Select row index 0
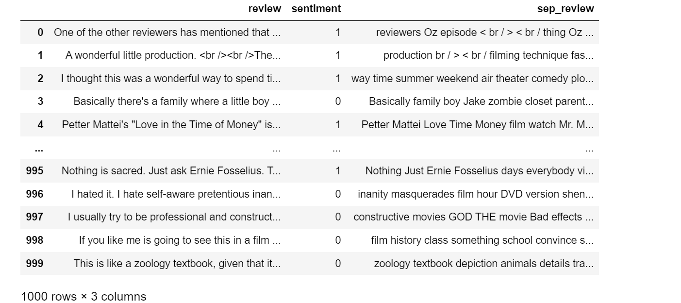Screen dimensions: 681x303 40,33
